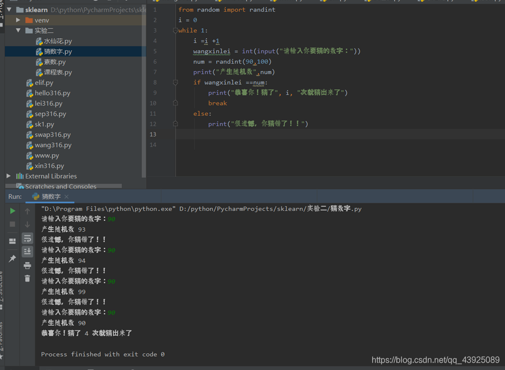This screenshot has width=505, height=370.
Task: Open sep316.py file
Action: (x=50, y=114)
